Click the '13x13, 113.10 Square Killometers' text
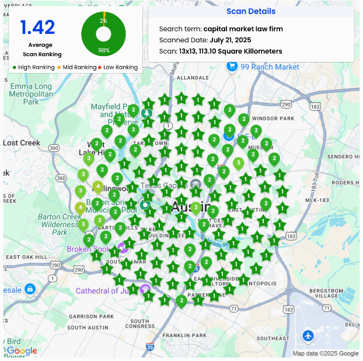Image resolution: width=363 pixels, height=361 pixels. (231, 51)
